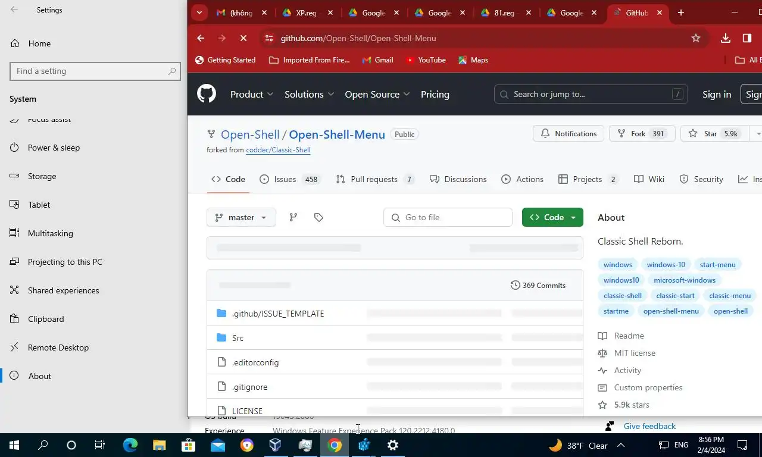762x457 pixels.
Task: Open Chrome tab search dropdown arrow
Action: (x=199, y=12)
